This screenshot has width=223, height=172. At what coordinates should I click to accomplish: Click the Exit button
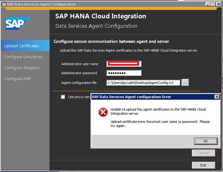[203, 165]
